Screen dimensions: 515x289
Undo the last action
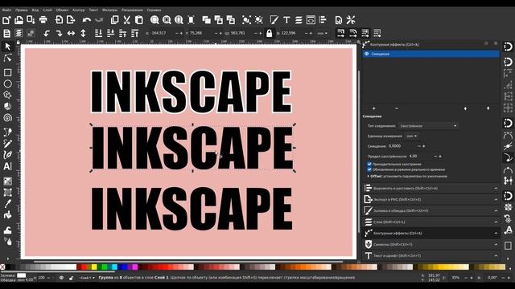(x=87, y=20)
